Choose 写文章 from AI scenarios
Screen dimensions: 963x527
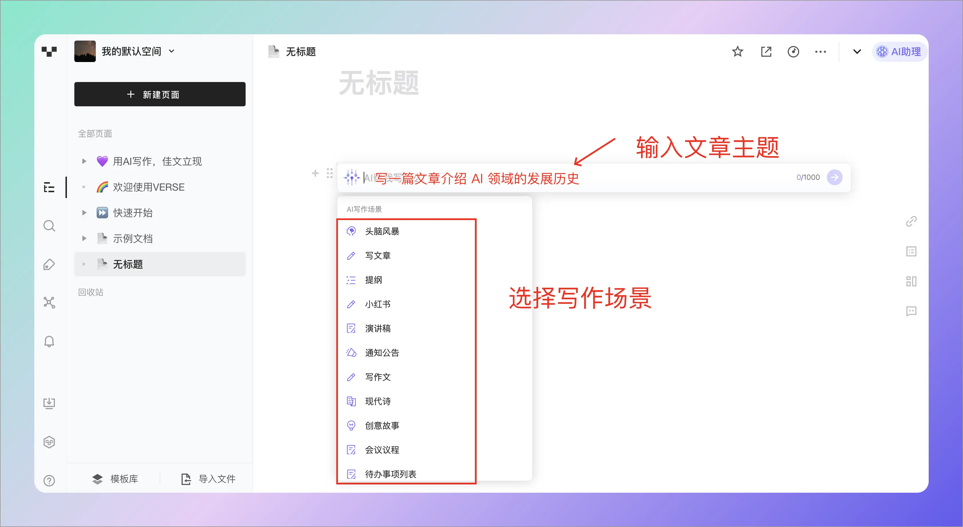[x=378, y=256]
